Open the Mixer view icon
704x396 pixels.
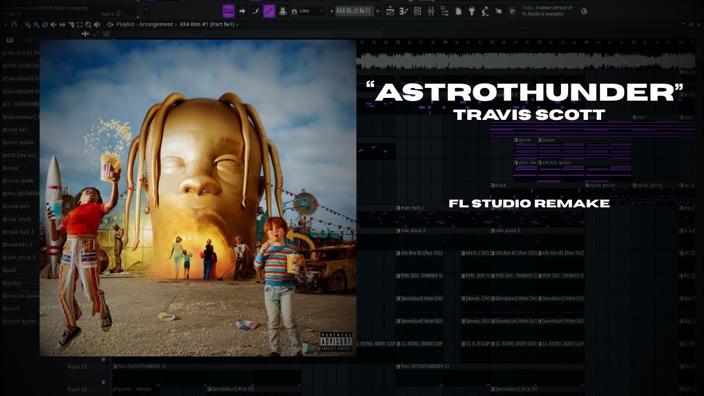coord(431,11)
